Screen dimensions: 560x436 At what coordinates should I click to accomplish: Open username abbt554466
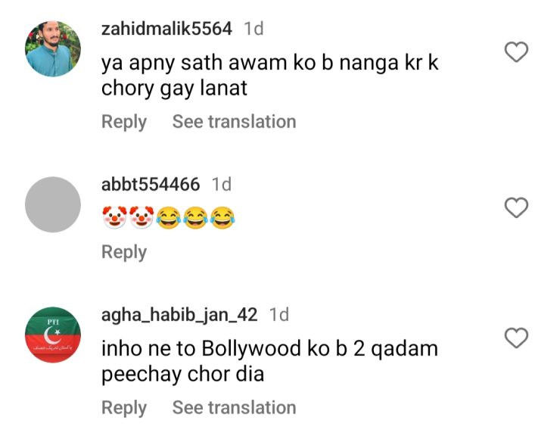point(151,185)
